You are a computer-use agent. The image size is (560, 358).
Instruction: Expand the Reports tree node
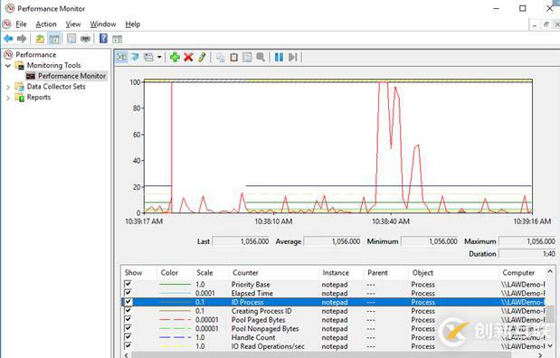click(8, 98)
